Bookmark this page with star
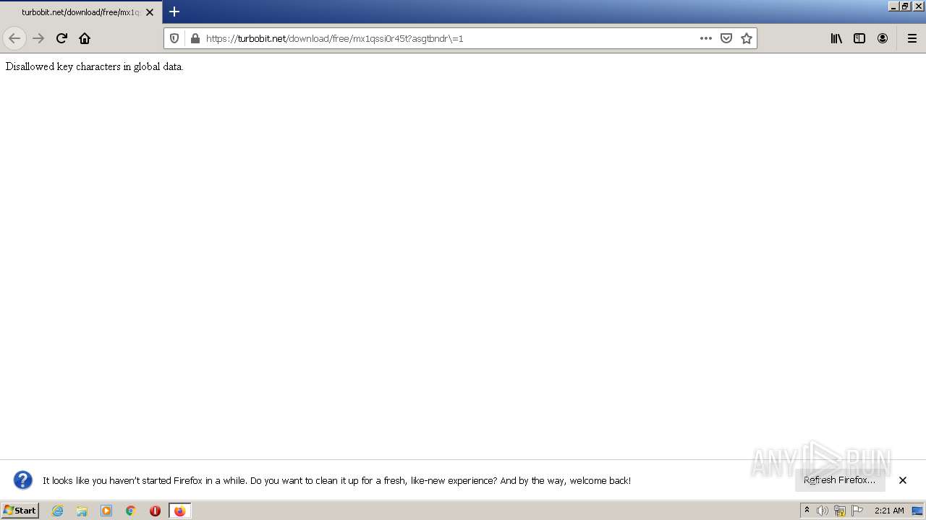The width and height of the screenshot is (926, 520). [747, 38]
